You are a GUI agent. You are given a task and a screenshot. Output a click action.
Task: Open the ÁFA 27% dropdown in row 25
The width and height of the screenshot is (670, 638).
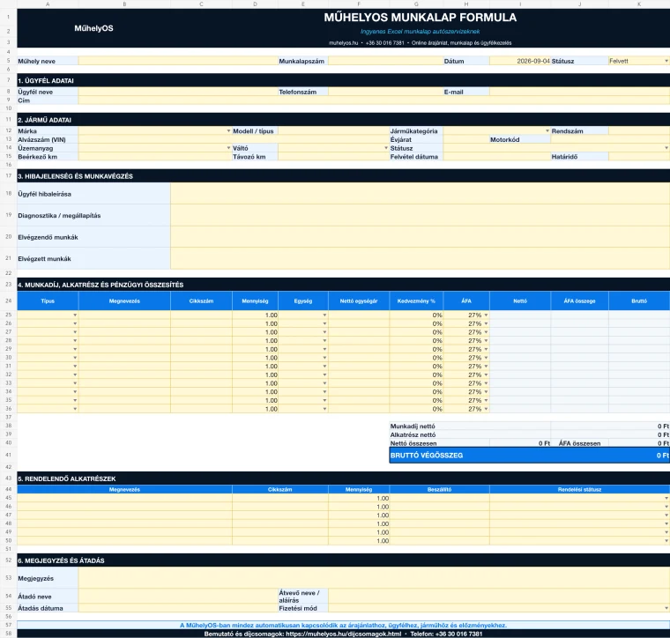[486, 315]
